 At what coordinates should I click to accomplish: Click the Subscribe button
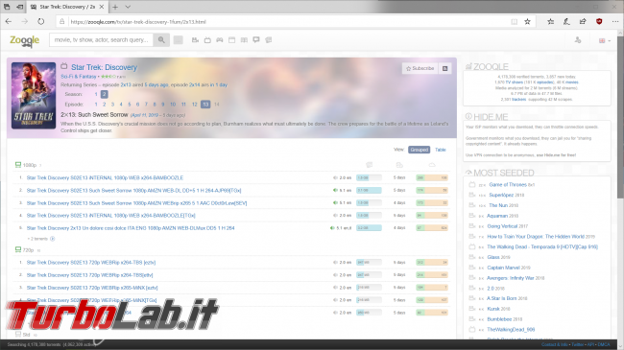(x=420, y=68)
